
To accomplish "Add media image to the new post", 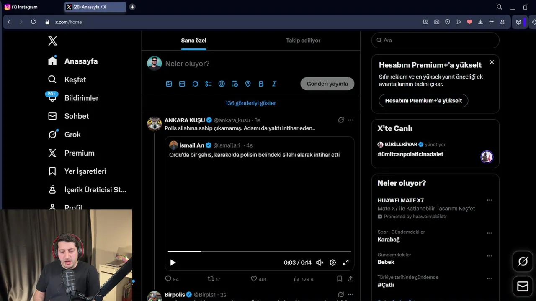I will tap(169, 84).
